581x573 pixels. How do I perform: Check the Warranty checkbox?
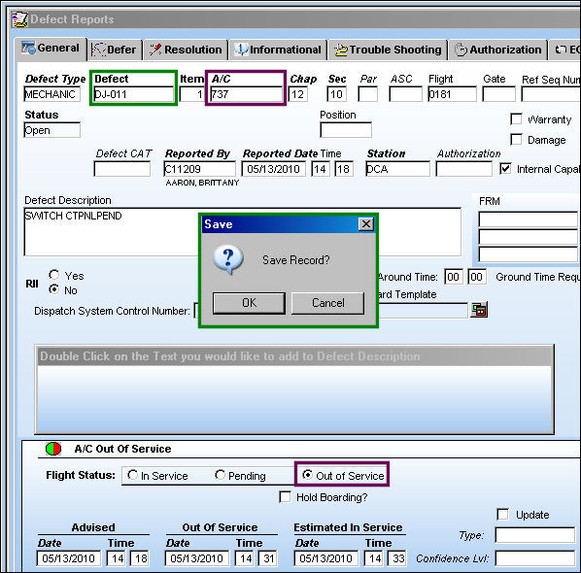[516, 119]
